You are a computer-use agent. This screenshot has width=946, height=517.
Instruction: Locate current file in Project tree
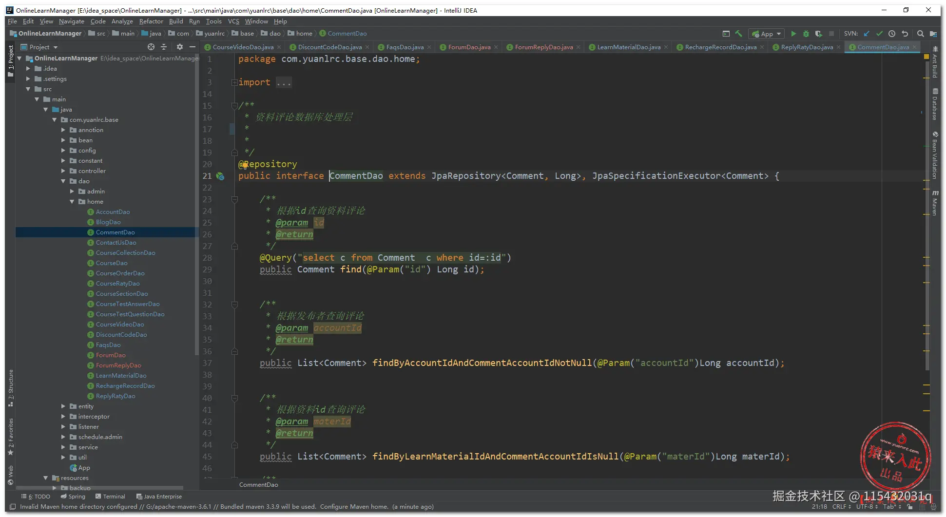pos(151,47)
